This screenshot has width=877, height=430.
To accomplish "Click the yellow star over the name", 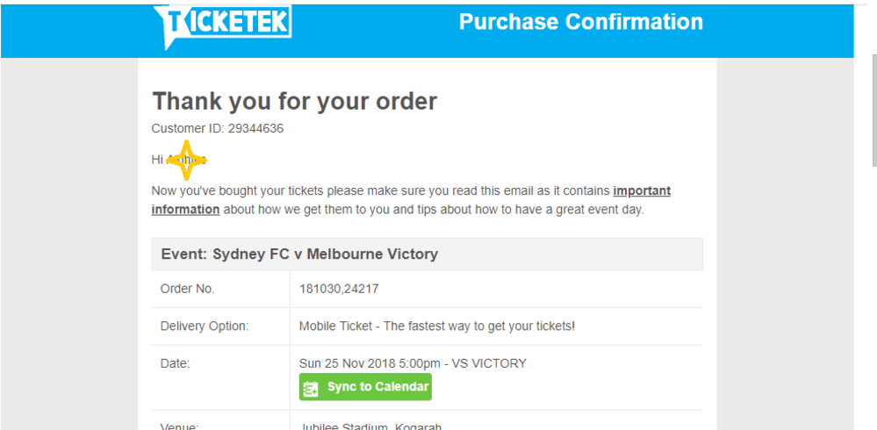I will coord(186,160).
